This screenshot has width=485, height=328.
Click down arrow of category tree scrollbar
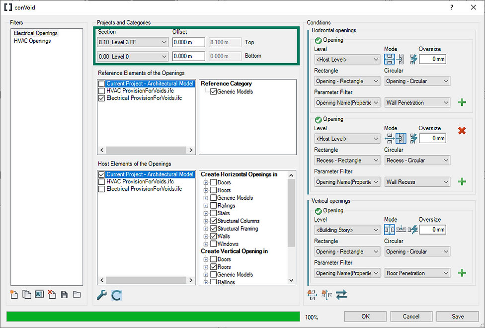coord(291,280)
